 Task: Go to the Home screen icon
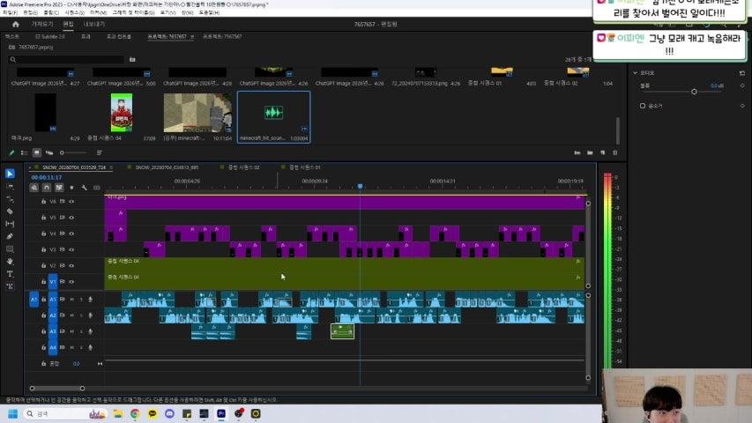[15, 24]
